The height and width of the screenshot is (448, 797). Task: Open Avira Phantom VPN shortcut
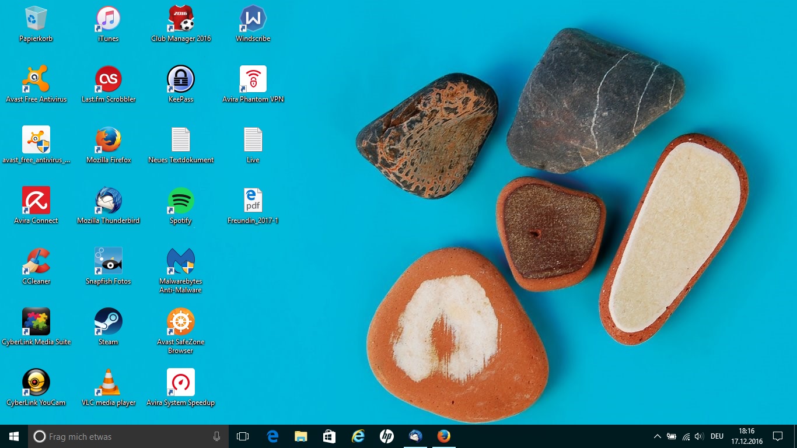tap(253, 85)
